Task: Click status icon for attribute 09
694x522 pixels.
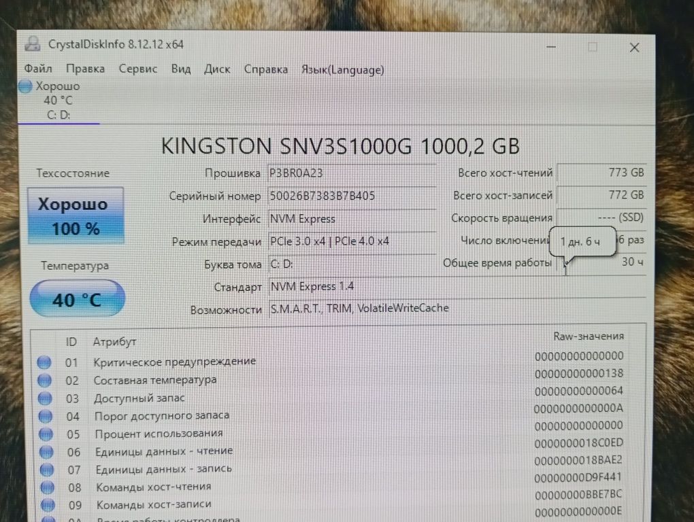Action: pyautogui.click(x=48, y=505)
